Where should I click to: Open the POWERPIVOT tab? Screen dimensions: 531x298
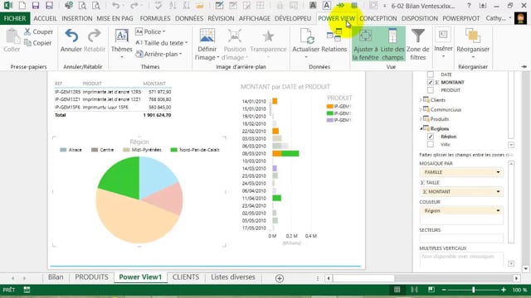pos(461,18)
